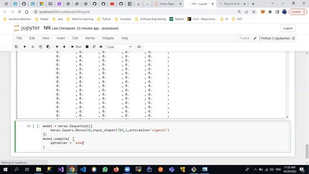Cut selected cells with scissors icon
The height and width of the screenshot is (174, 309).
[x=33, y=47]
